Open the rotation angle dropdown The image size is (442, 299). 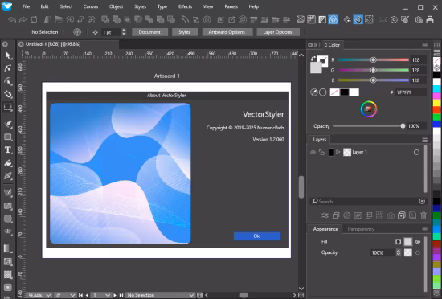(72, 295)
